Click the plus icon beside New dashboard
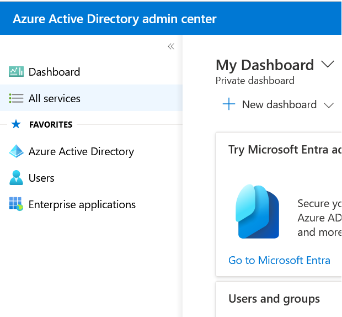The width and height of the screenshot is (342, 317). tap(229, 104)
